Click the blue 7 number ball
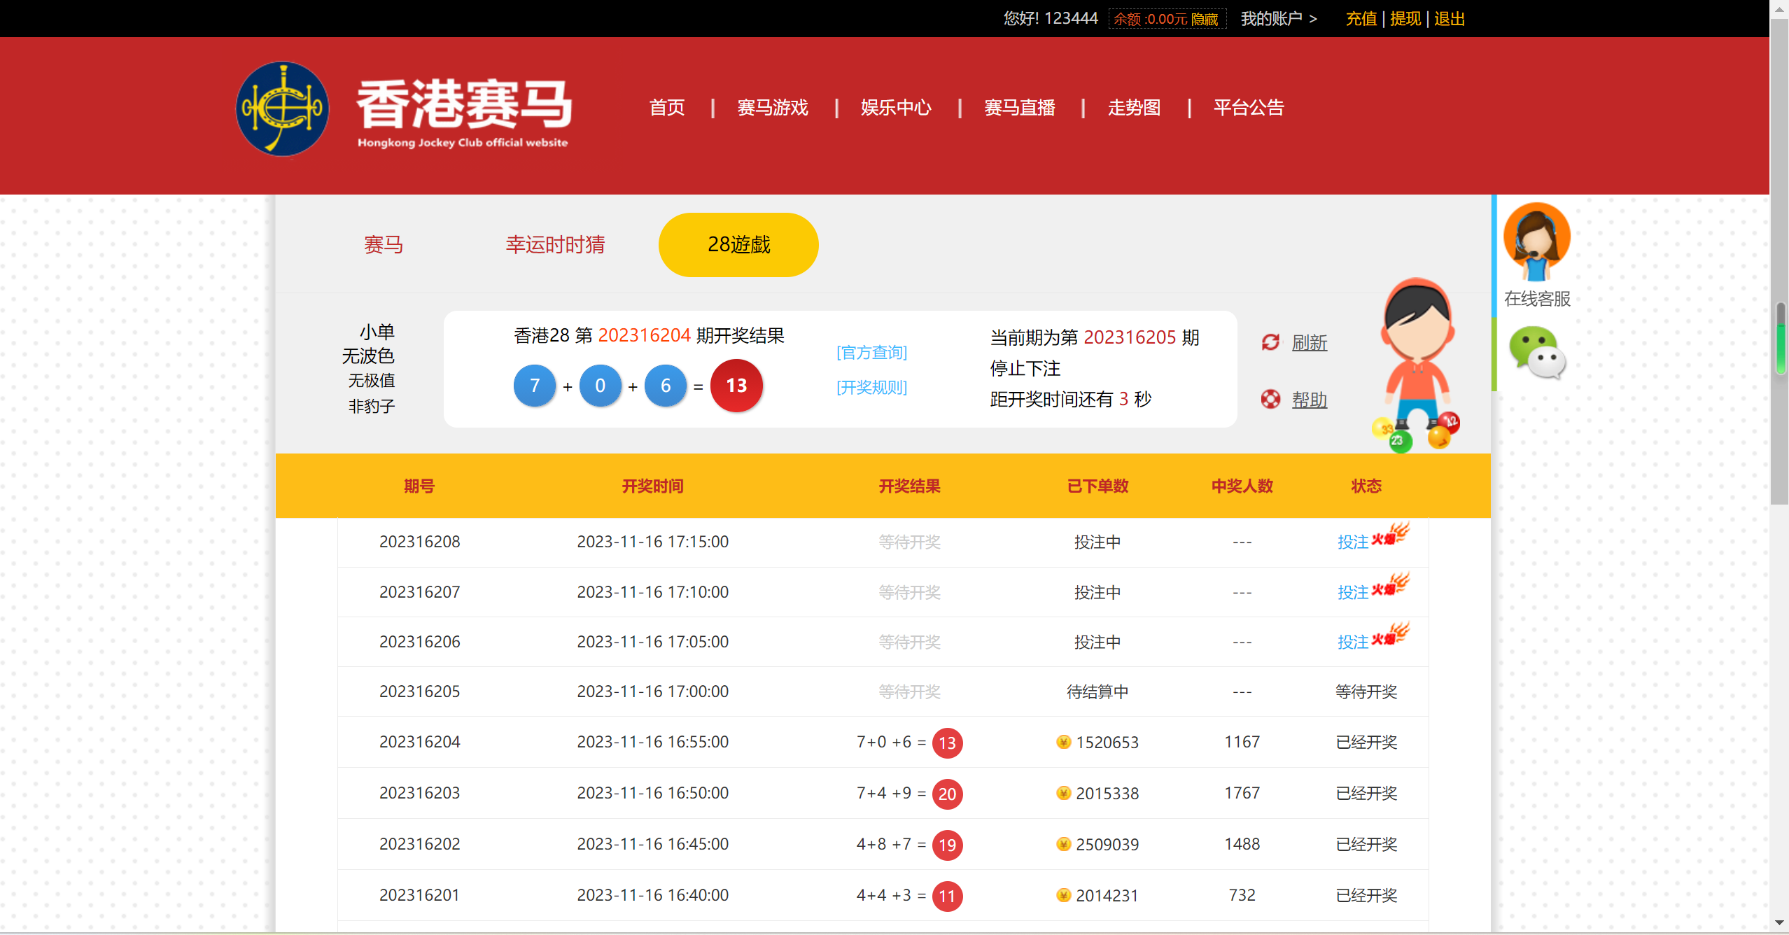 coord(535,386)
